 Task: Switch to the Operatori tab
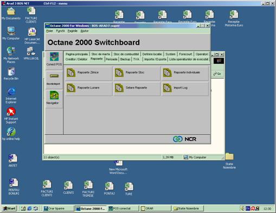202,54
